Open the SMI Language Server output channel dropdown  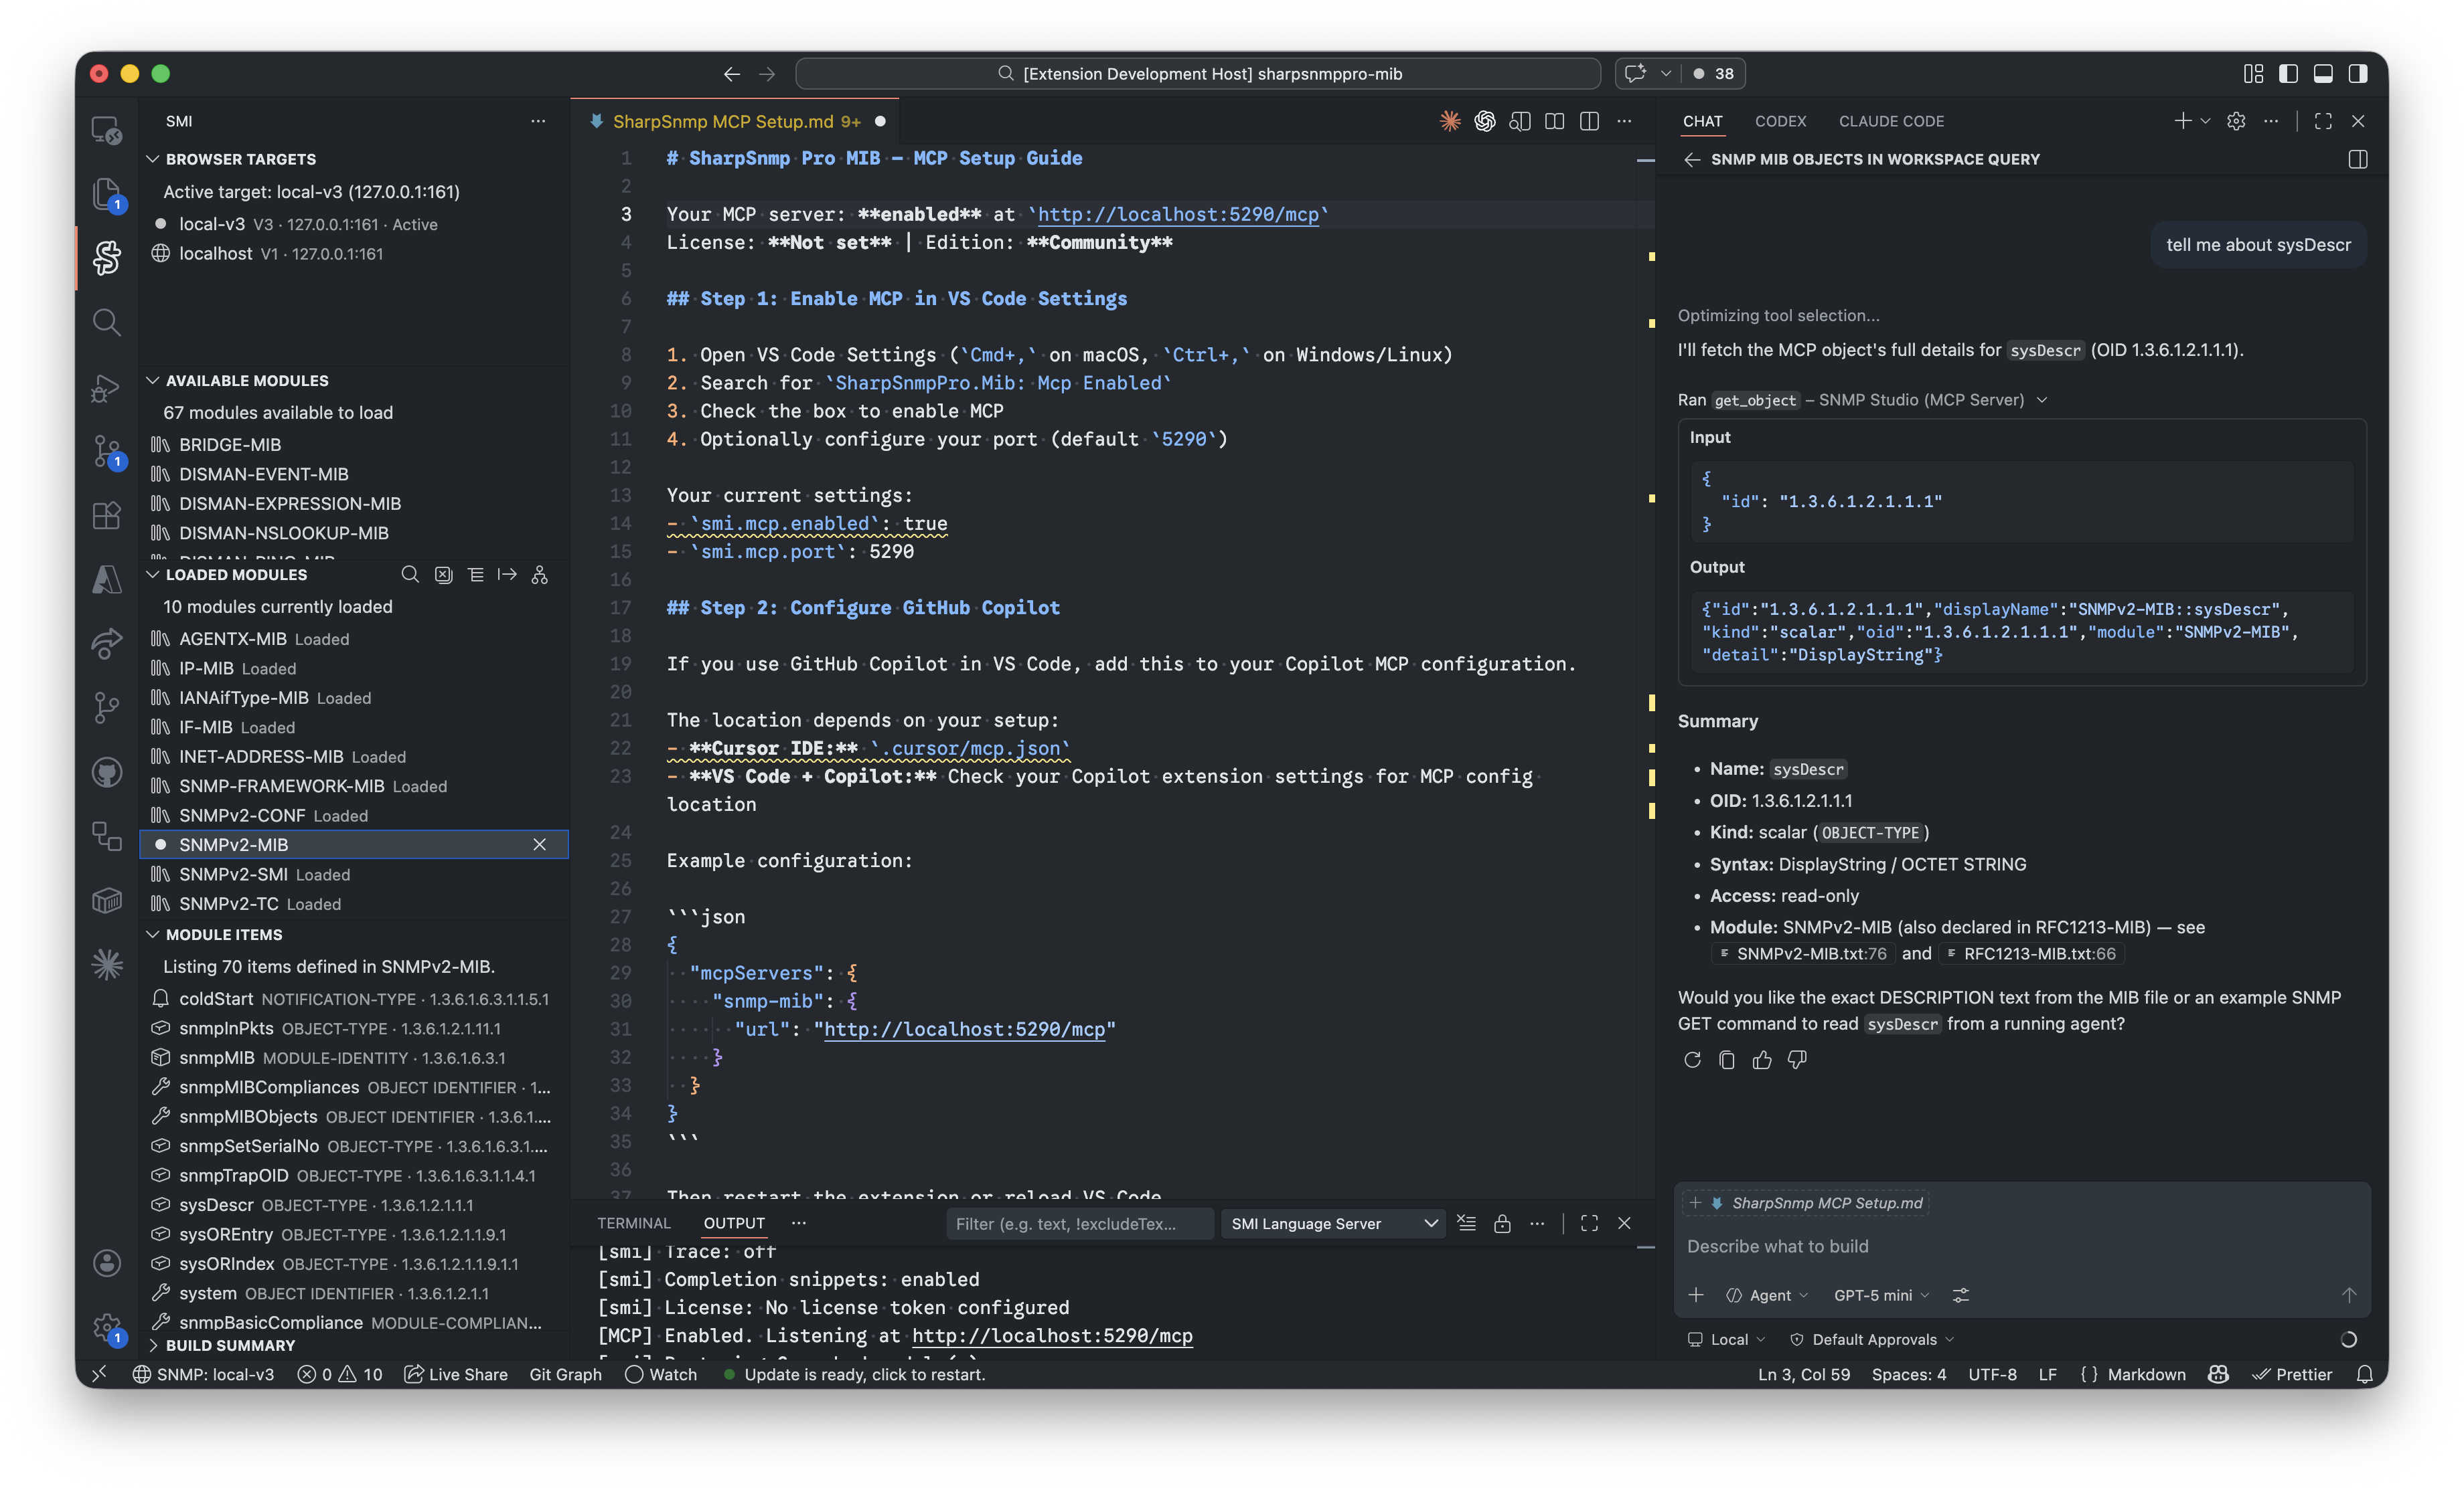[x=1333, y=1223]
